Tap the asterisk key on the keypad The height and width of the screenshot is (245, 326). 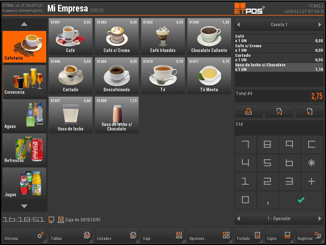click(312, 163)
